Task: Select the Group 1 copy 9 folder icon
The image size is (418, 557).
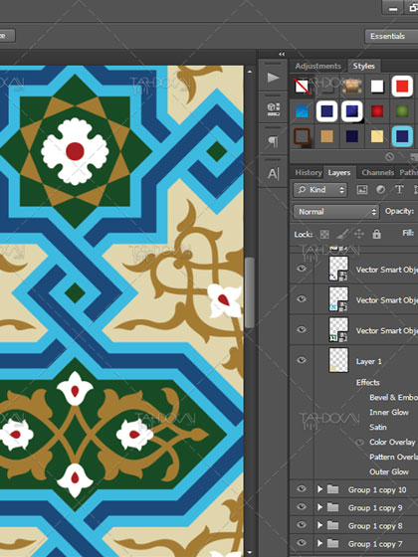Action: (332, 507)
